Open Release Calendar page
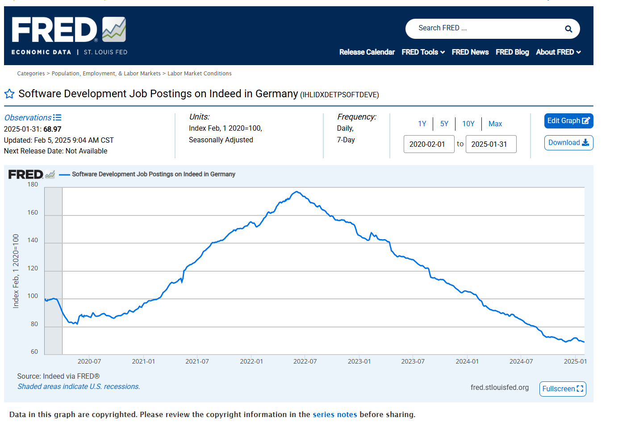The height and width of the screenshot is (422, 635). coord(367,52)
